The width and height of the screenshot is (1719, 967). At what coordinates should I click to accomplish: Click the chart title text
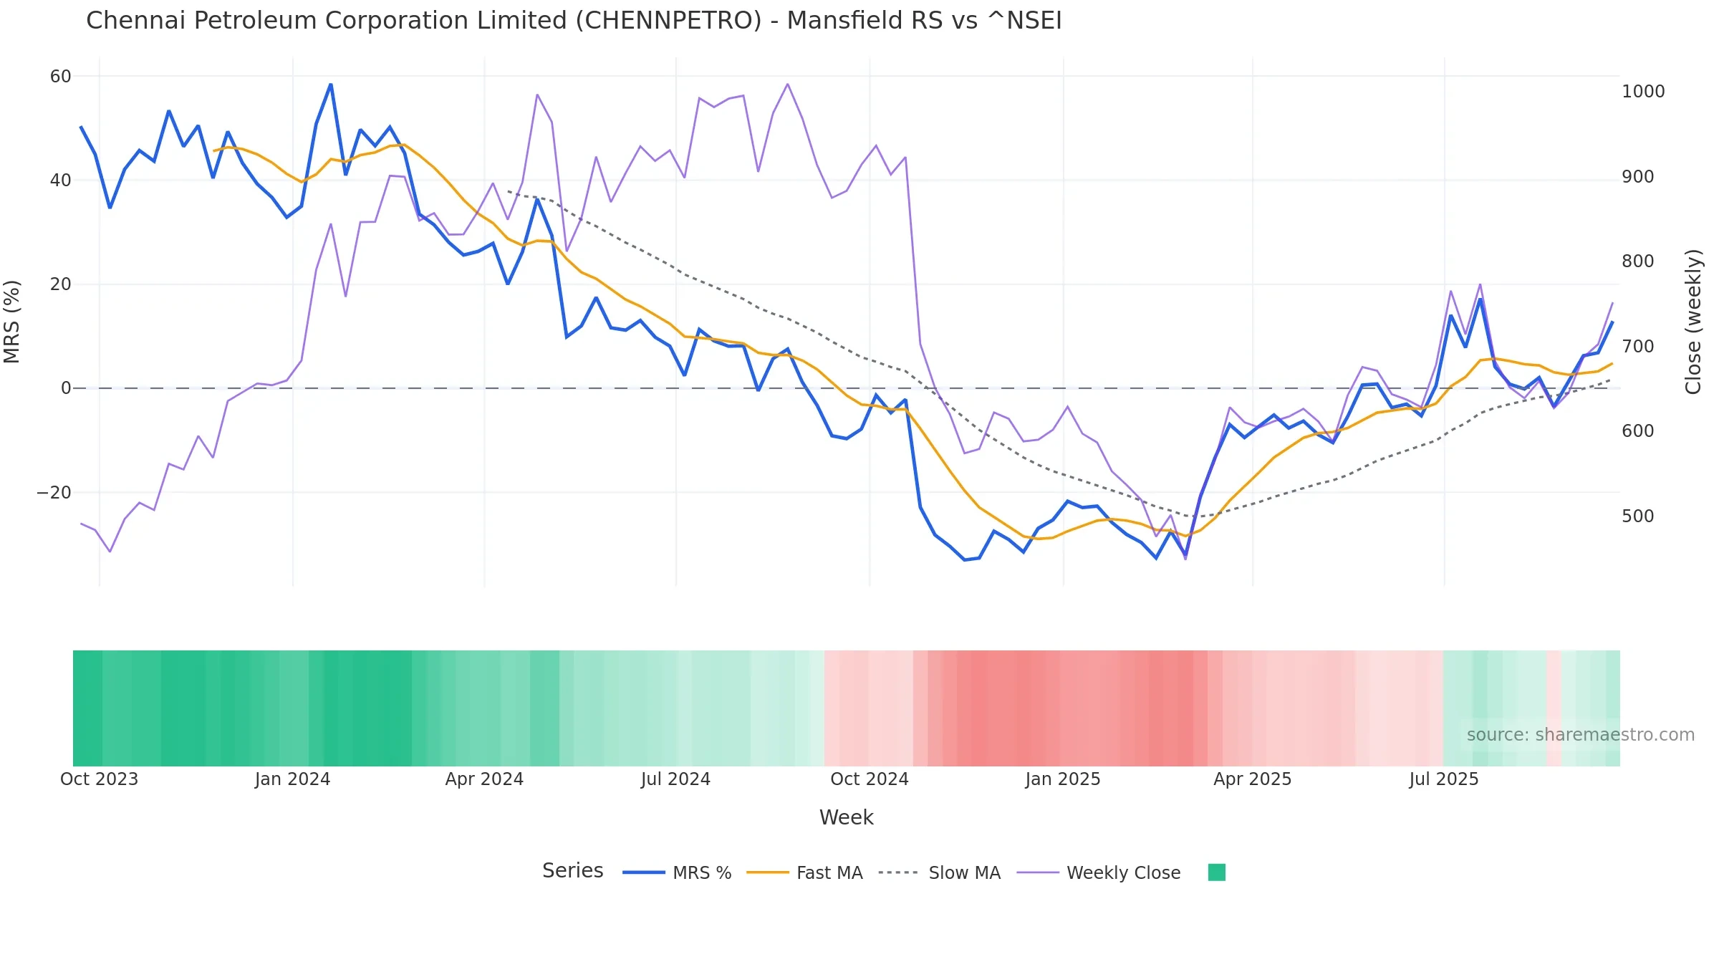pos(574,21)
